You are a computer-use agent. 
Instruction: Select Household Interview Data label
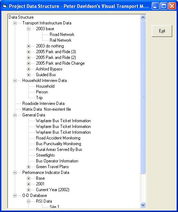(x=45, y=80)
